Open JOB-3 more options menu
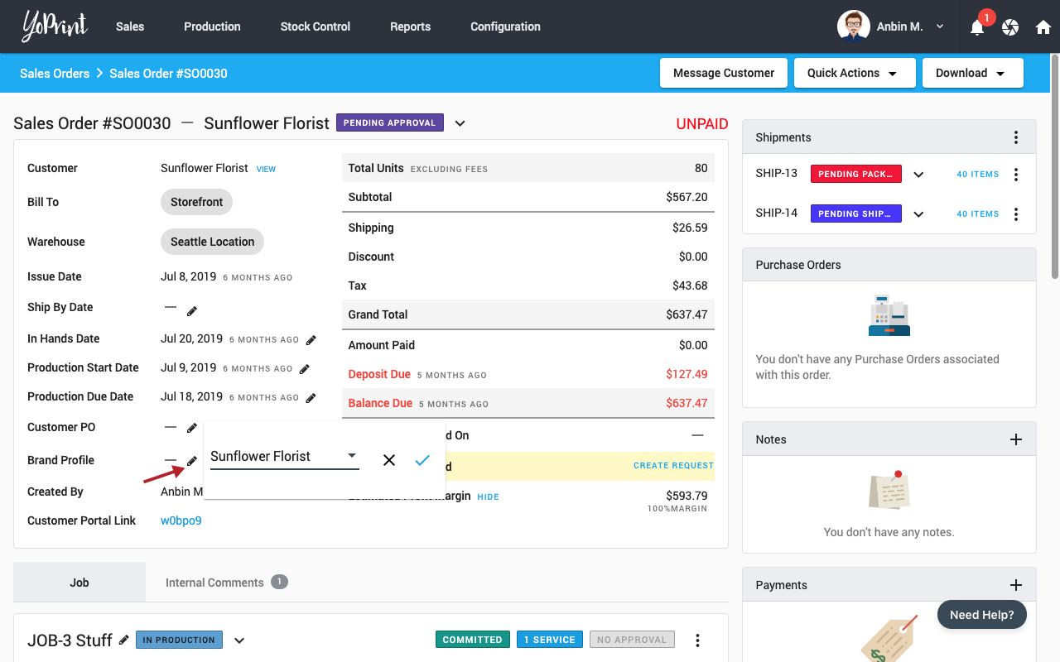Screen dimensions: 1060x662 point(698,640)
